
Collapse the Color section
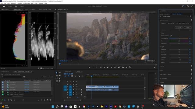point(160,33)
